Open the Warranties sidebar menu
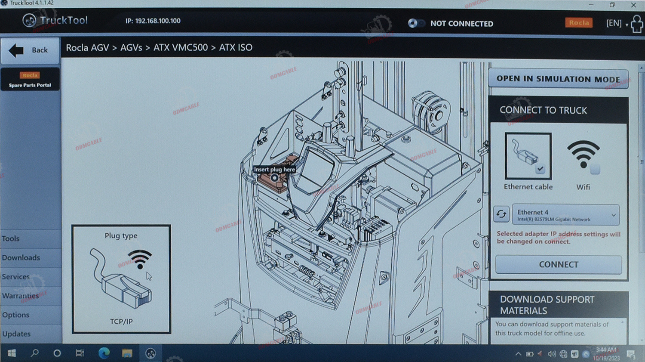The width and height of the screenshot is (645, 362). click(x=31, y=296)
